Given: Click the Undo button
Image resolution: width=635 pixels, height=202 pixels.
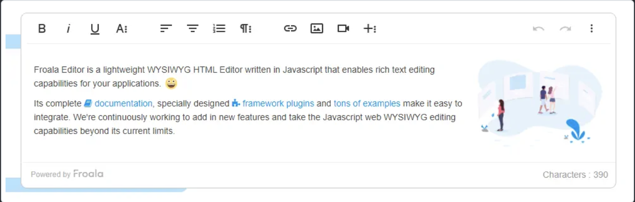Looking at the screenshot, I should point(538,28).
